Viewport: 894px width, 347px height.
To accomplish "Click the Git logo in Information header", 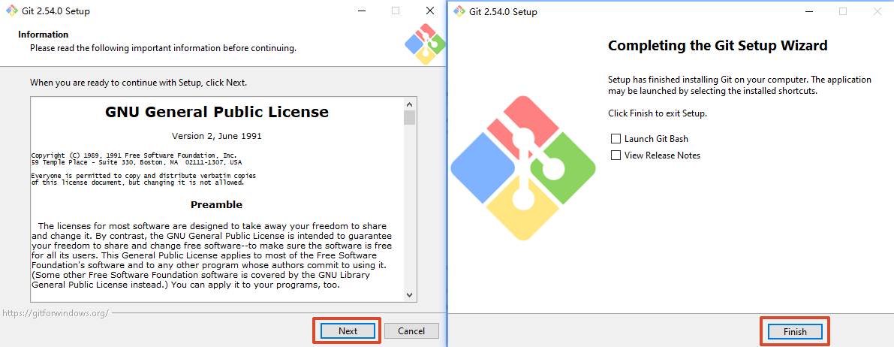I will (x=425, y=44).
